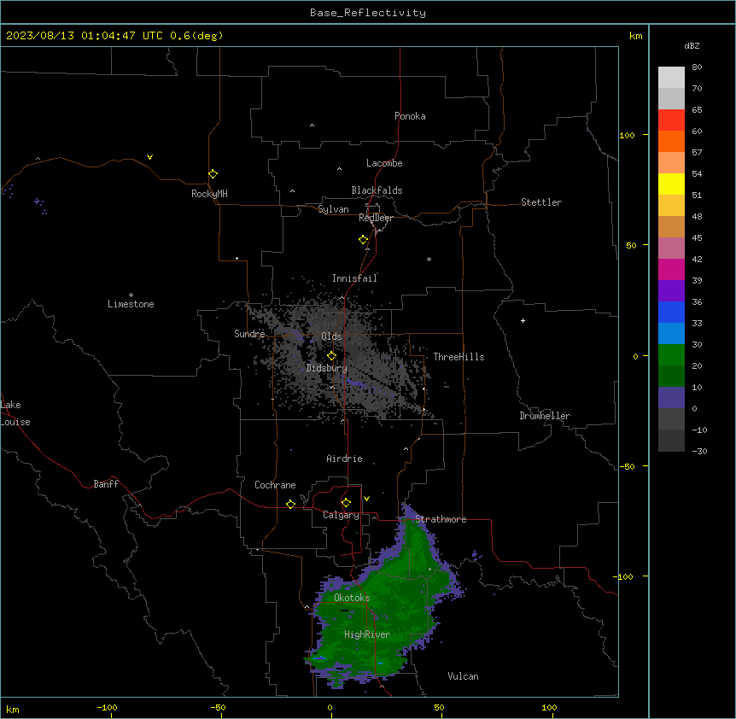Select the light gray 80 dBZ legend swatch

point(671,77)
